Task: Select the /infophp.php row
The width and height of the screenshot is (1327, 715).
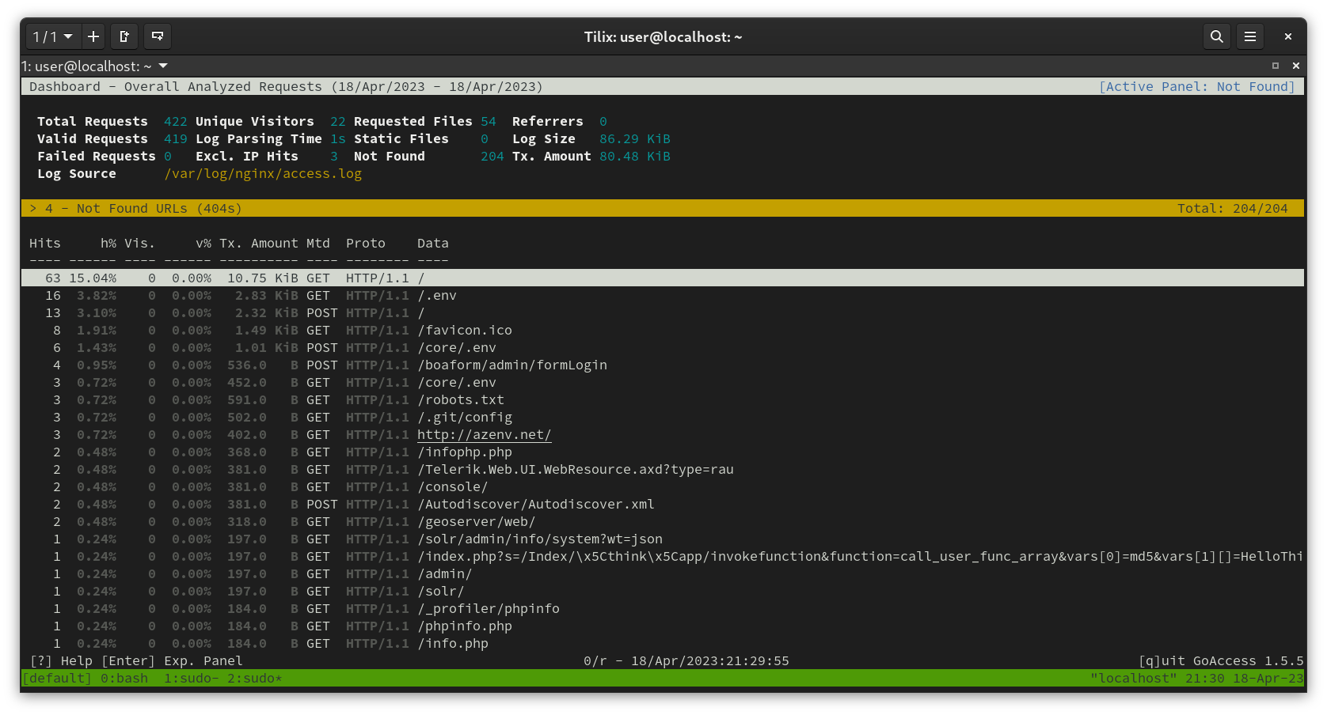Action: click(663, 452)
